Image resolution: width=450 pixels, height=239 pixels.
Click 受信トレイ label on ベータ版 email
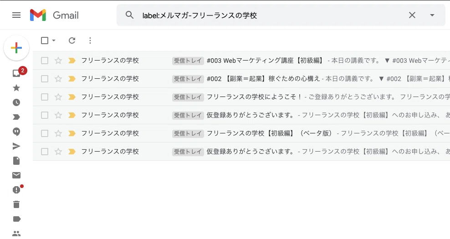click(x=188, y=134)
